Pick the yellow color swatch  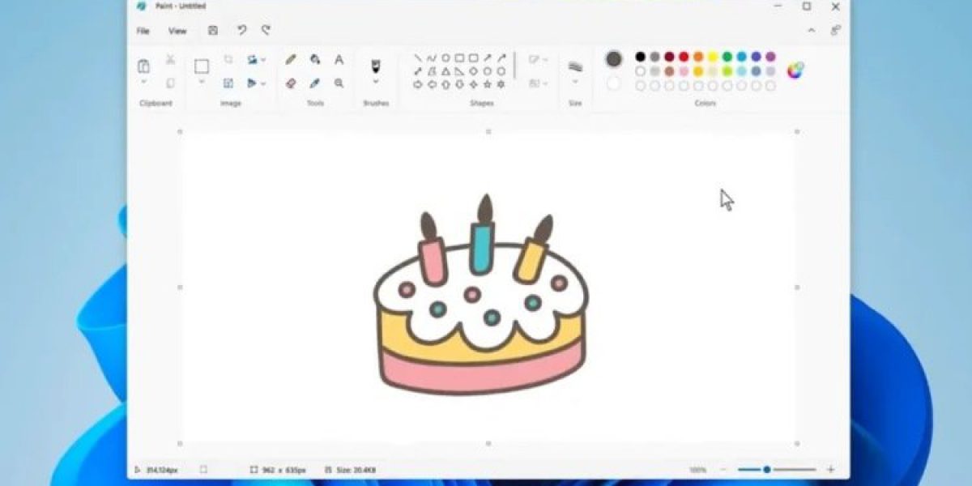(x=713, y=57)
